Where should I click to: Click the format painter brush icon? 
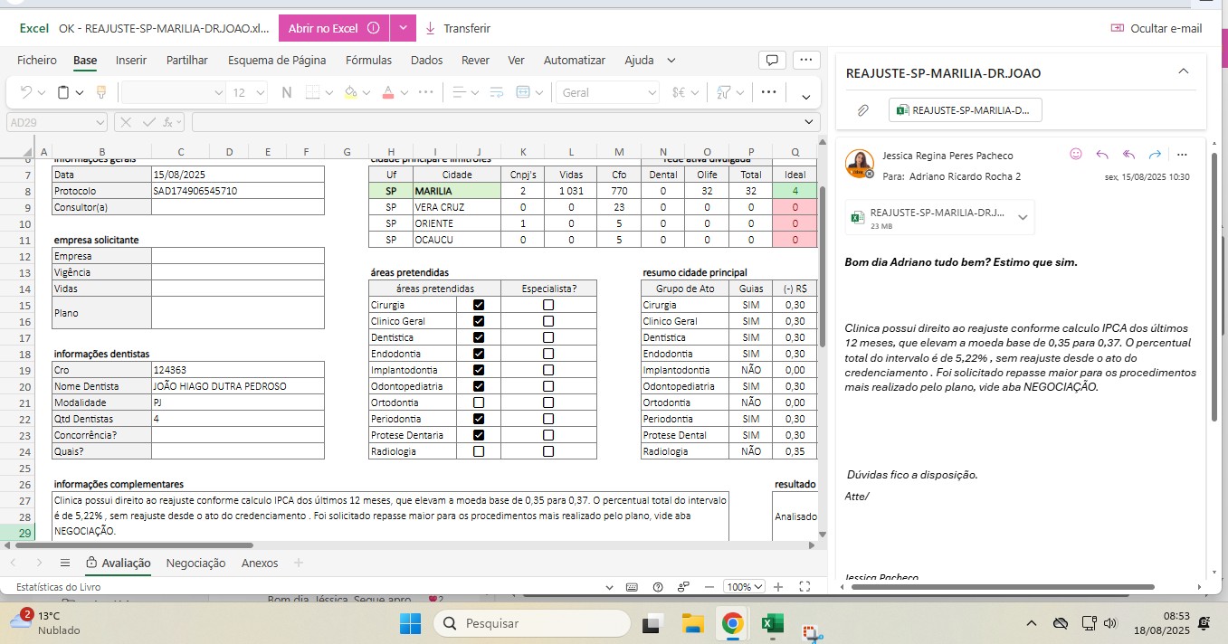(x=100, y=92)
